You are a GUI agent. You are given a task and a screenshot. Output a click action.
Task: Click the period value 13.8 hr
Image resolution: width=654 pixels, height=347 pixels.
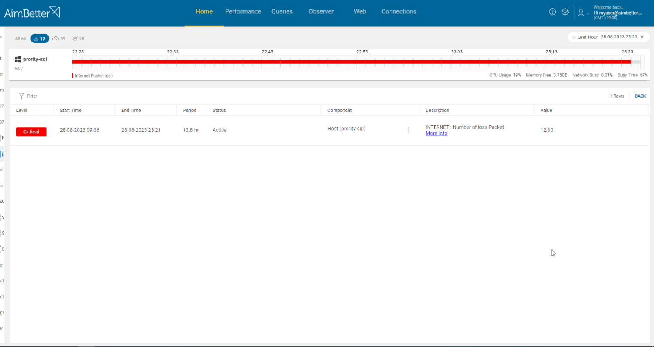coord(191,130)
